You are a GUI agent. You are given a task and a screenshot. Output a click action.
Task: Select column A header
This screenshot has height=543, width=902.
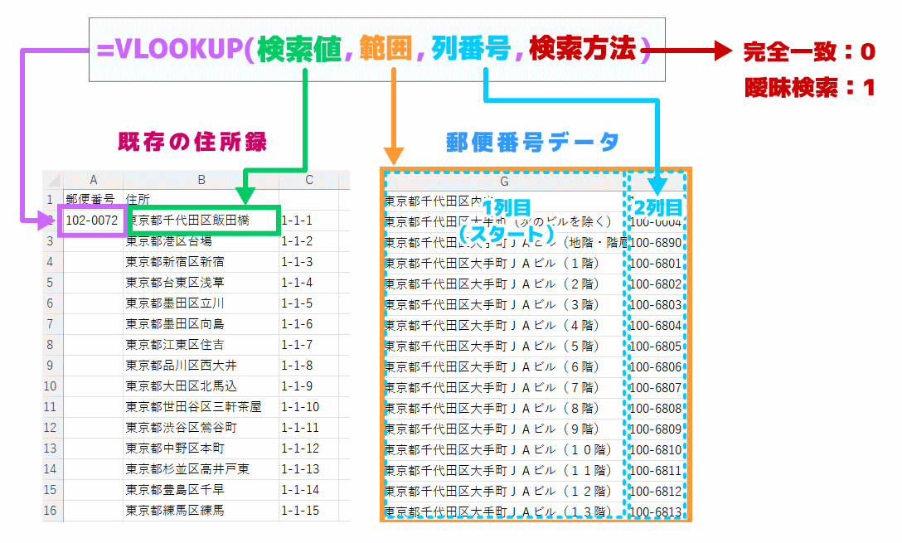(x=93, y=180)
